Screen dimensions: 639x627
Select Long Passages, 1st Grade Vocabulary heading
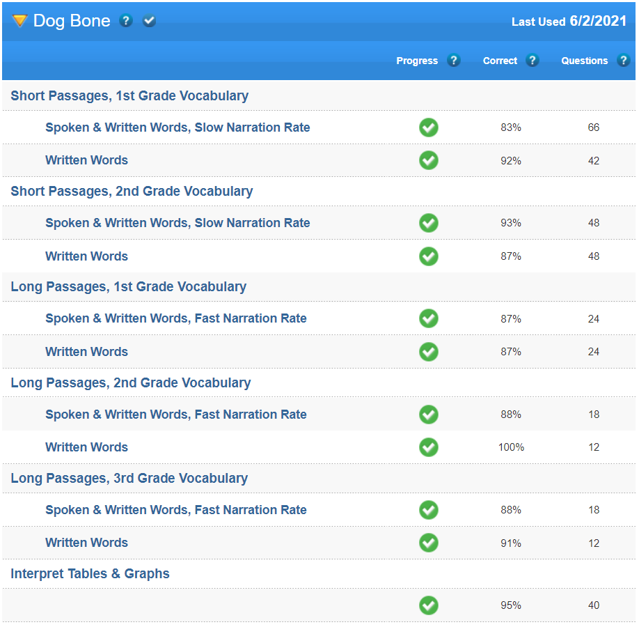click(129, 287)
